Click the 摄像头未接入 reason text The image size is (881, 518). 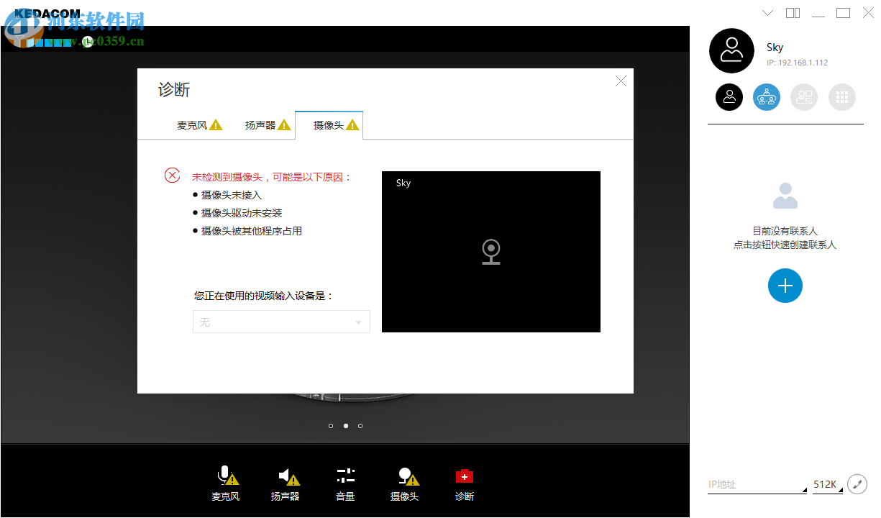click(232, 195)
